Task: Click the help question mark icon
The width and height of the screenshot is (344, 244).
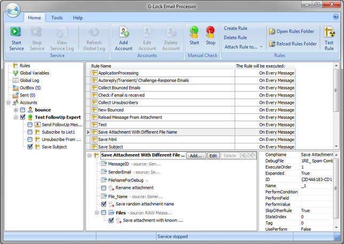Action: pyautogui.click(x=335, y=17)
